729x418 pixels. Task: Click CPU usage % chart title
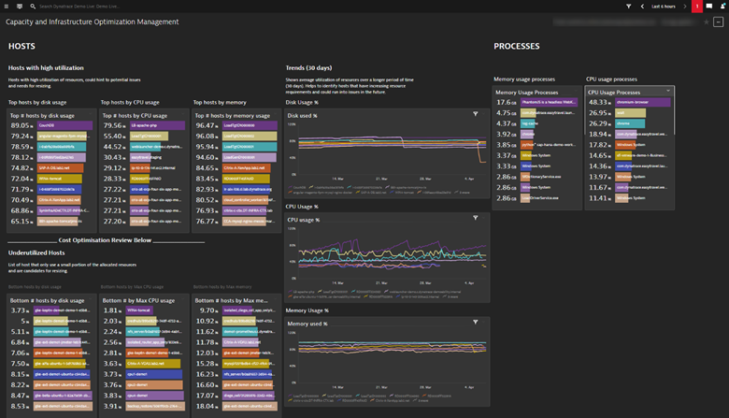tap(303, 220)
